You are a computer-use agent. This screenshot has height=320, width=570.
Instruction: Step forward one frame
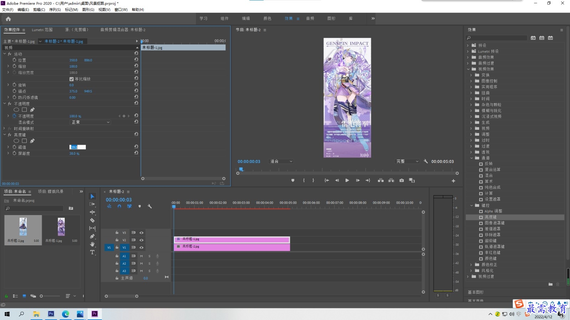click(x=358, y=181)
